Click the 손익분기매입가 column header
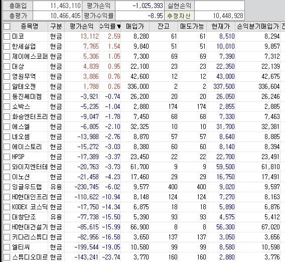This screenshot has height=262, width=285. pos(258,27)
